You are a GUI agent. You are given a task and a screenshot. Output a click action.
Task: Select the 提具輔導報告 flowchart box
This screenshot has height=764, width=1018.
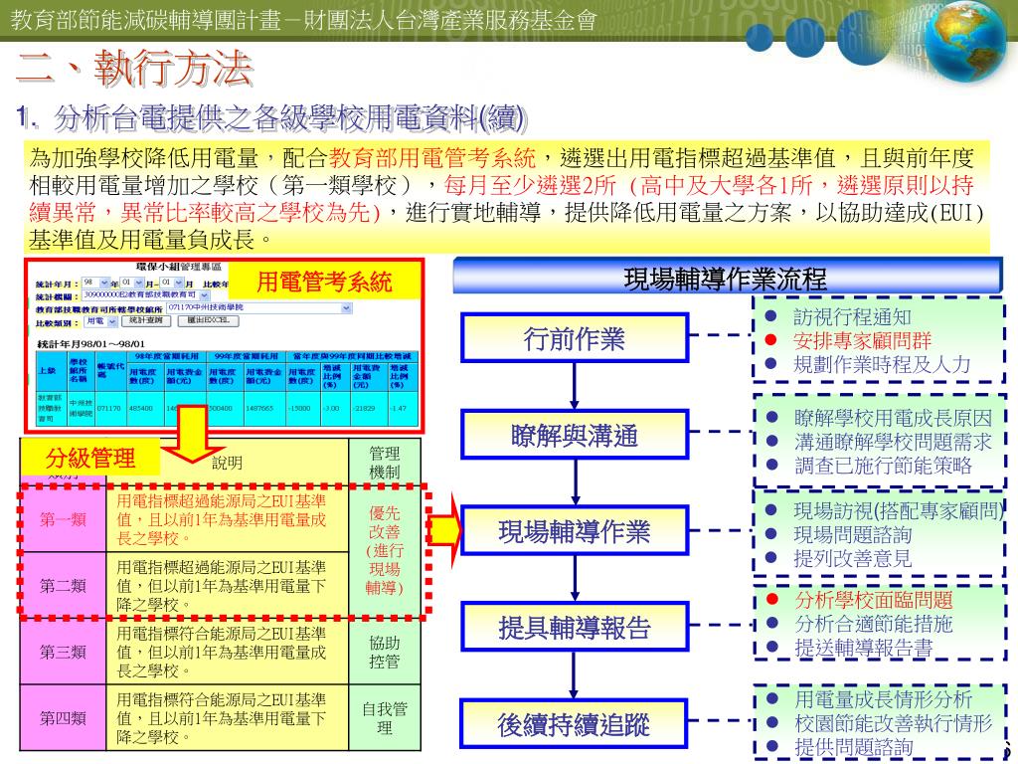575,627
